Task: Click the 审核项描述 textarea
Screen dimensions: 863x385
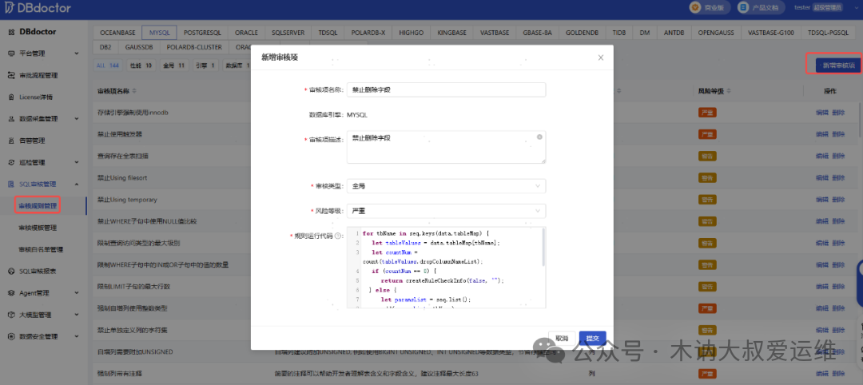Action: pos(447,147)
